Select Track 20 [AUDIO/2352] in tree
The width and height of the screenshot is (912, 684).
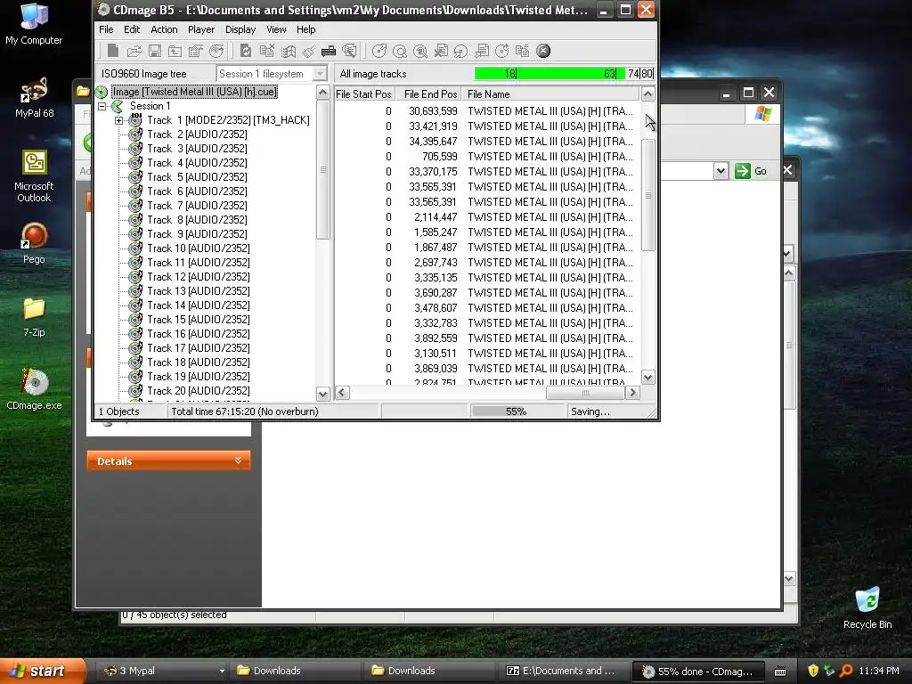tap(198, 391)
